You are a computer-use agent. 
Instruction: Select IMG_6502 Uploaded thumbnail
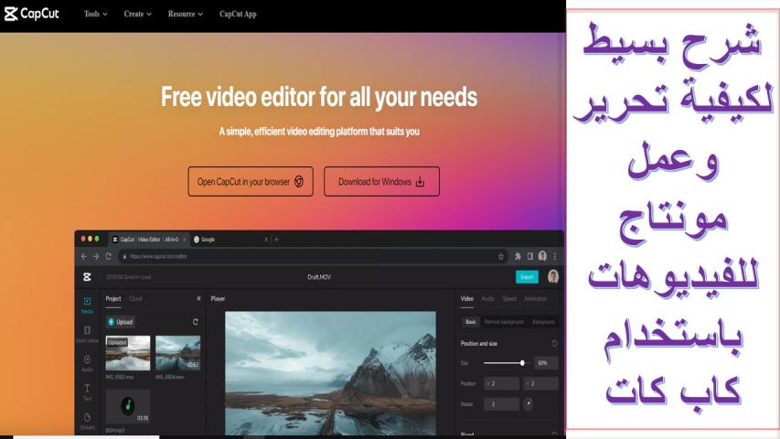(x=128, y=353)
